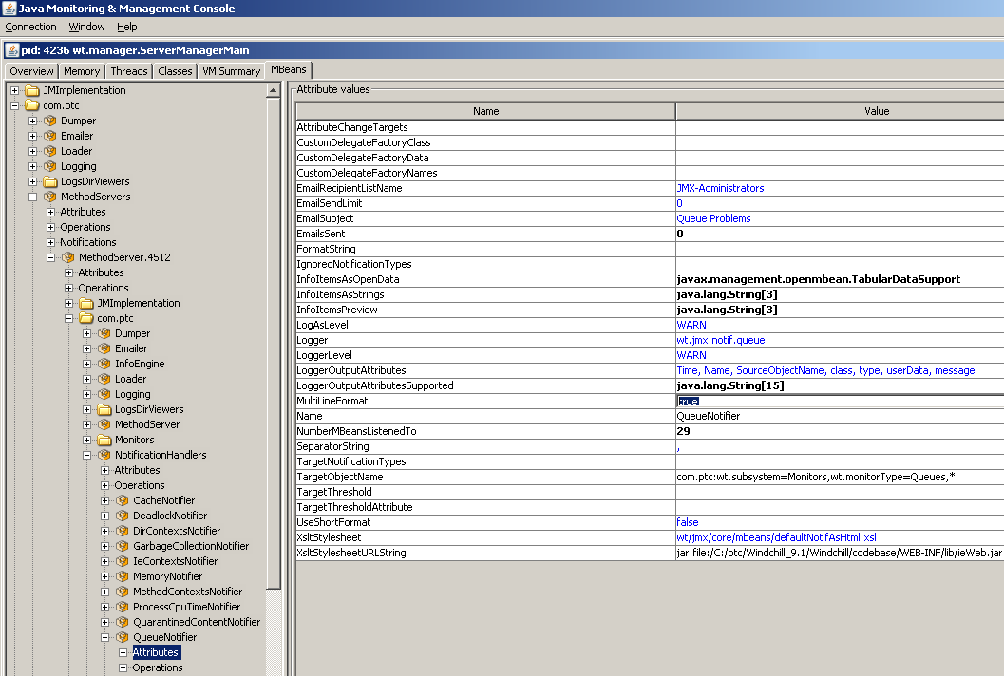This screenshot has width=1004, height=676.
Task: Click the Loader MBean icon under top-level com.ptc
Action: click(x=50, y=152)
